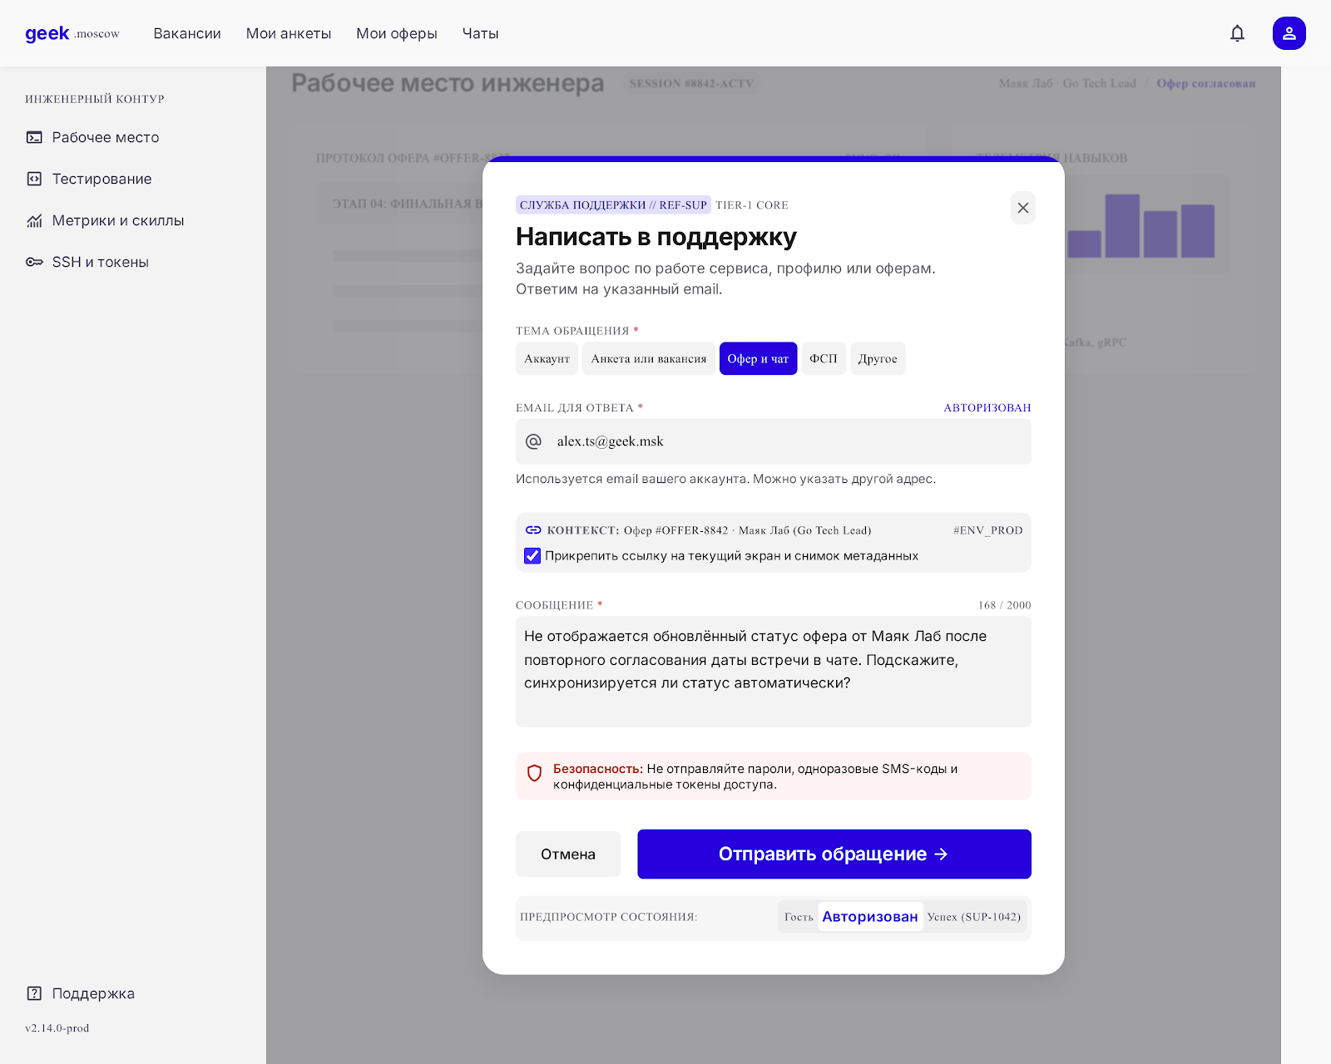Close the support dialog with X
The image size is (1331, 1064).
click(x=1022, y=208)
